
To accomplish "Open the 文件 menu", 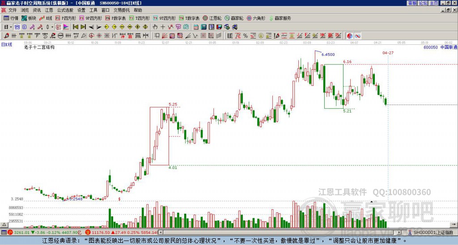I will click(13, 10).
